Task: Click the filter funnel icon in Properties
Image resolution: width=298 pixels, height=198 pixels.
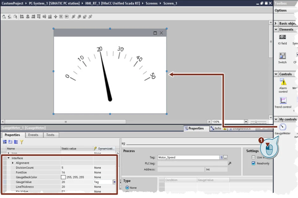Action: pos(22,142)
